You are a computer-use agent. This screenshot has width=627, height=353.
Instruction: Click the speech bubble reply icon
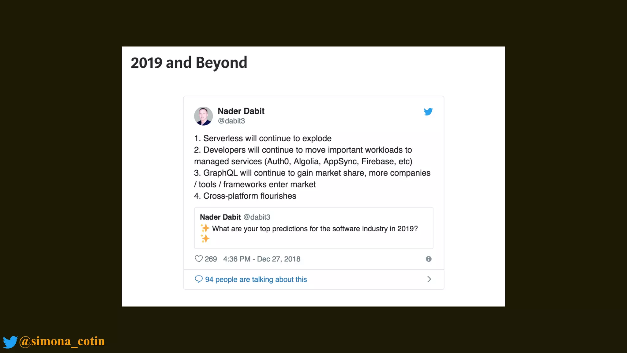[199, 279]
